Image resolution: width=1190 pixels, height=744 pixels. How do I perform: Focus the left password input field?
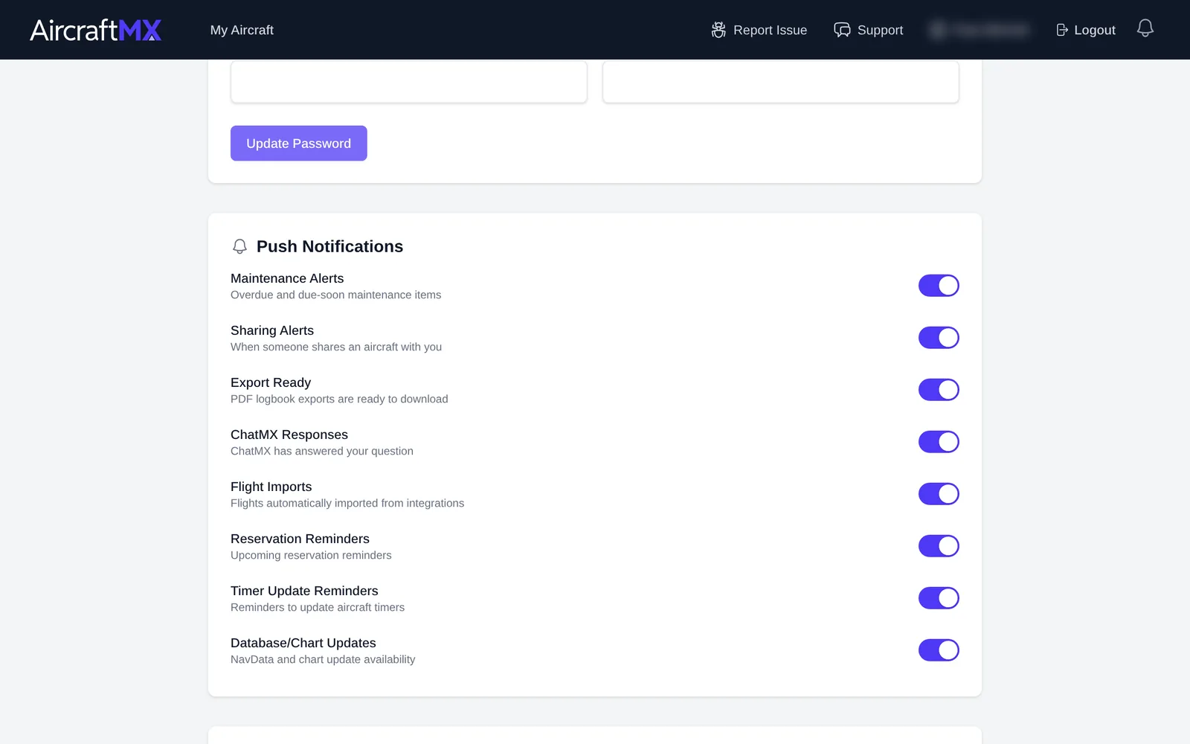[409, 81]
